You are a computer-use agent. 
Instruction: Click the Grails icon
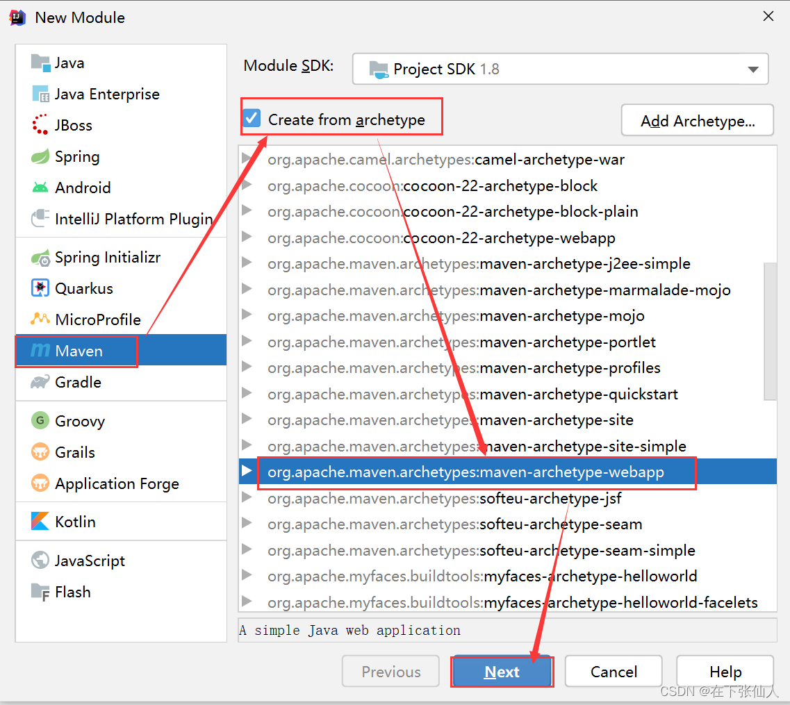click(x=40, y=451)
